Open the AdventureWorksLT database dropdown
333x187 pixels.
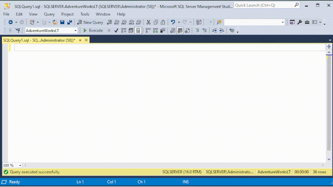pyautogui.click(x=76, y=30)
